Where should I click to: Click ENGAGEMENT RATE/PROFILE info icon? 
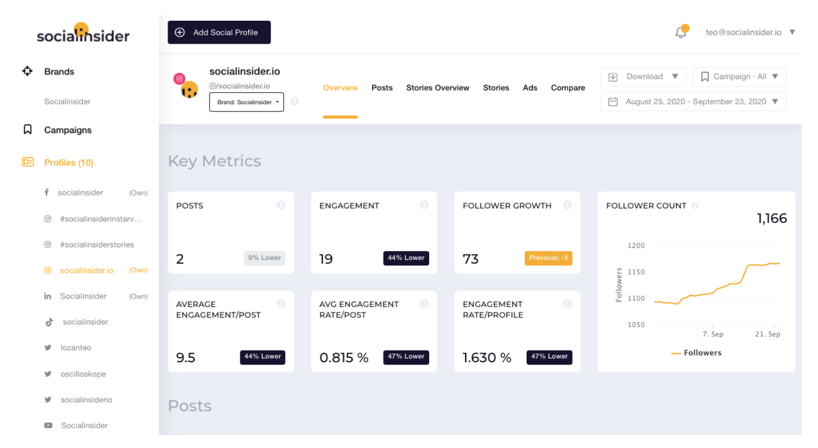point(568,304)
